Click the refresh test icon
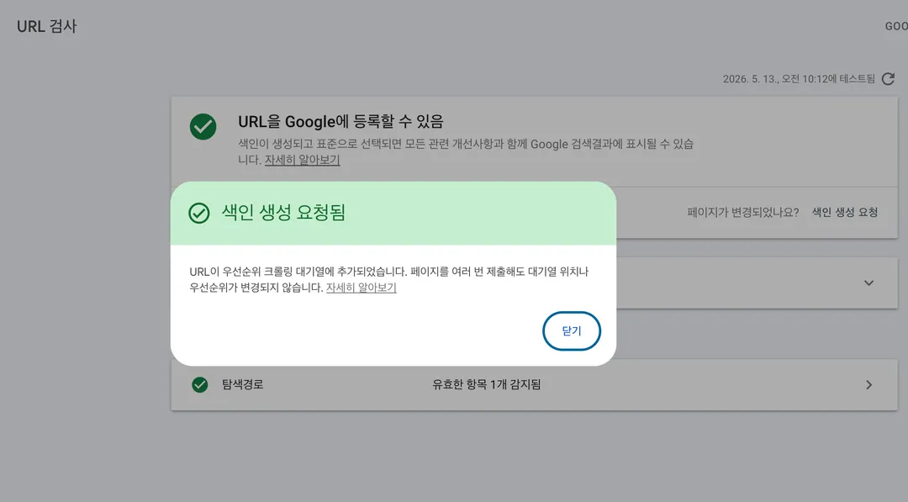The image size is (908, 502). coord(888,79)
